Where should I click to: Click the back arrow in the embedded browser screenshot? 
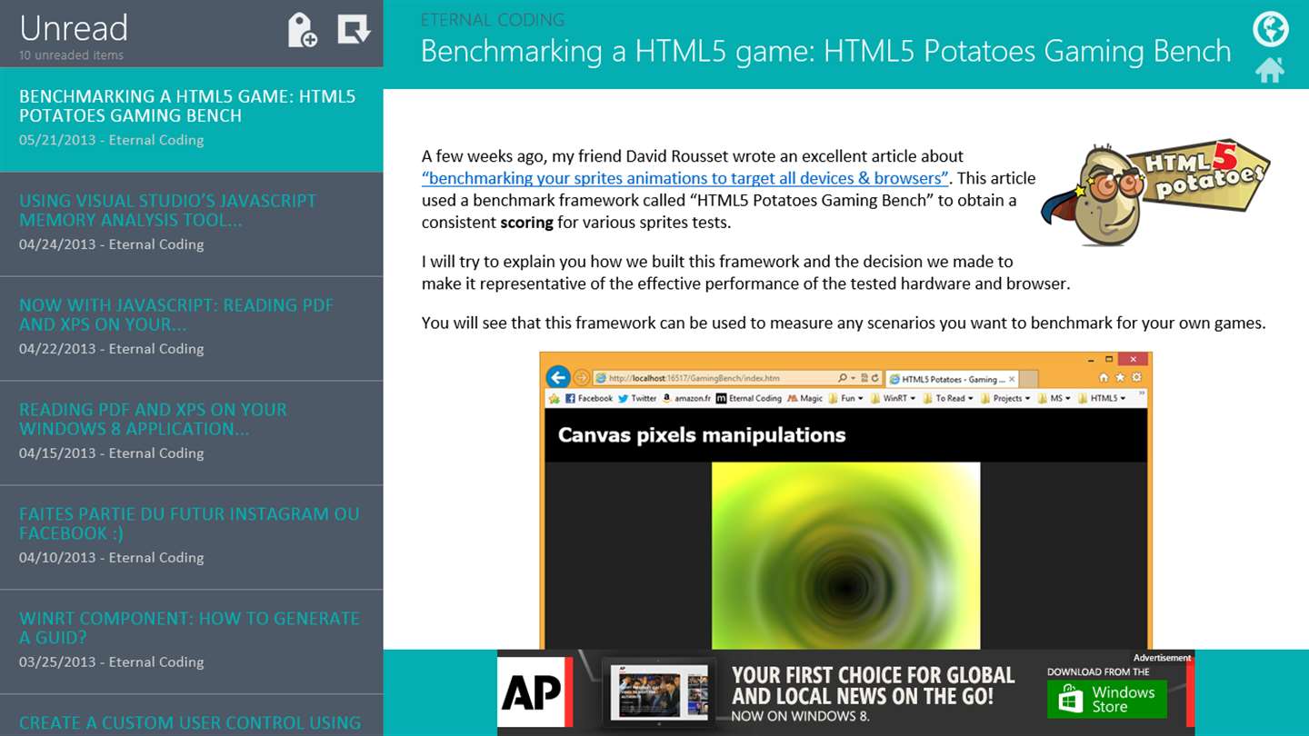pos(558,377)
